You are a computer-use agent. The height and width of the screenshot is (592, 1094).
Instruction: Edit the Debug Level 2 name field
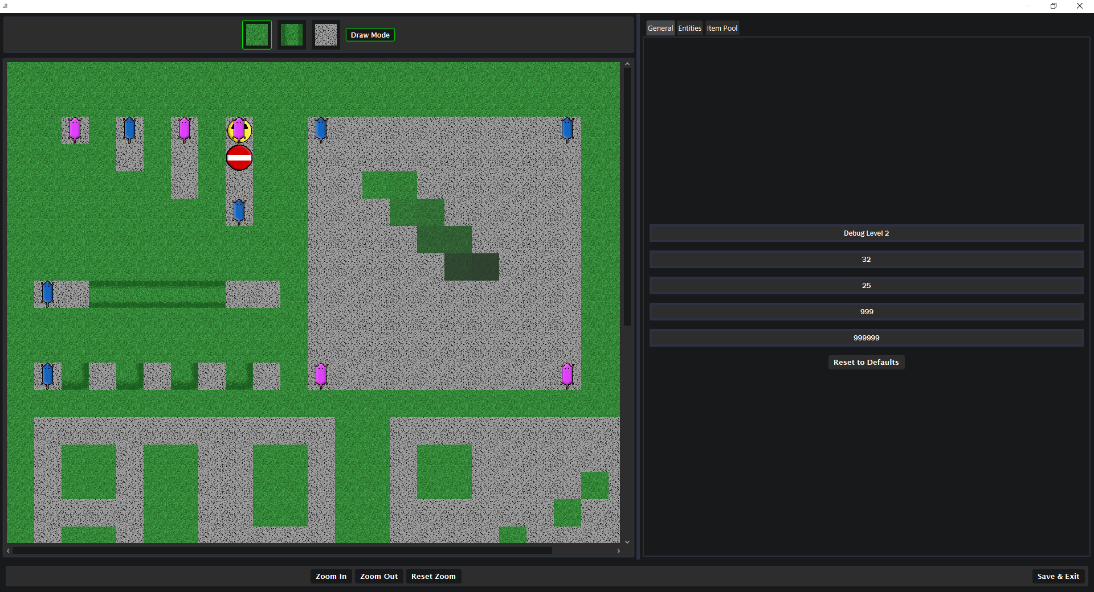pos(866,233)
